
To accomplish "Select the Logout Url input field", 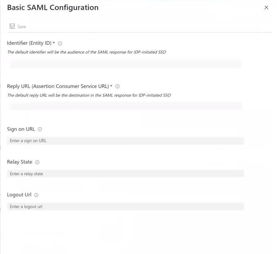I will 125,207.
